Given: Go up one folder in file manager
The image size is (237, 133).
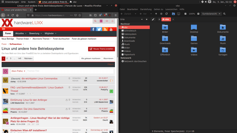Looking at the screenshot, I should (156, 14).
